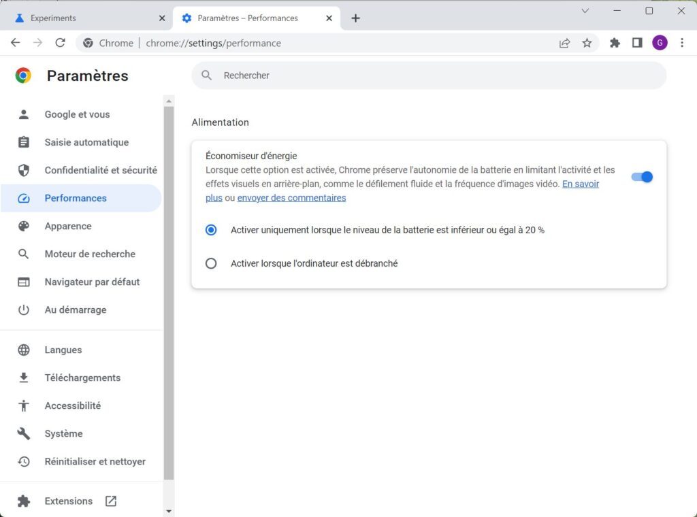Viewport: 697px width, 517px height.
Task: Click the search magnifier icon in settings
Action: pos(206,76)
